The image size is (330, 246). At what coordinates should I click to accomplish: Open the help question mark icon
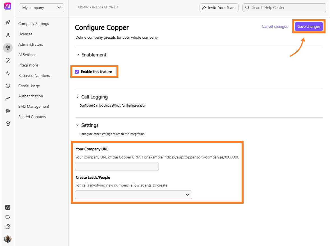click(8, 227)
